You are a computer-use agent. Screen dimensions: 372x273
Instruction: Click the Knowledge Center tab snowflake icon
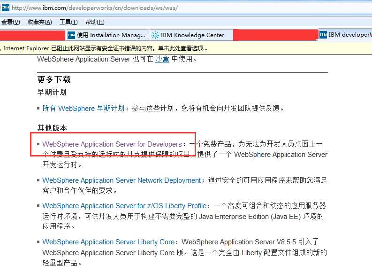point(155,35)
